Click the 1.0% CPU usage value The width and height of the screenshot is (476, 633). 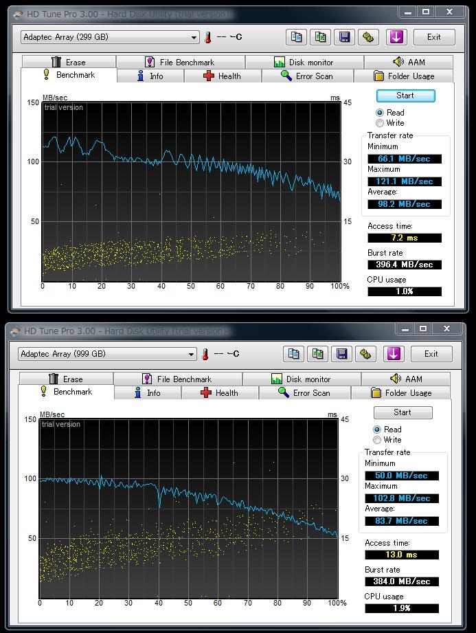click(405, 291)
